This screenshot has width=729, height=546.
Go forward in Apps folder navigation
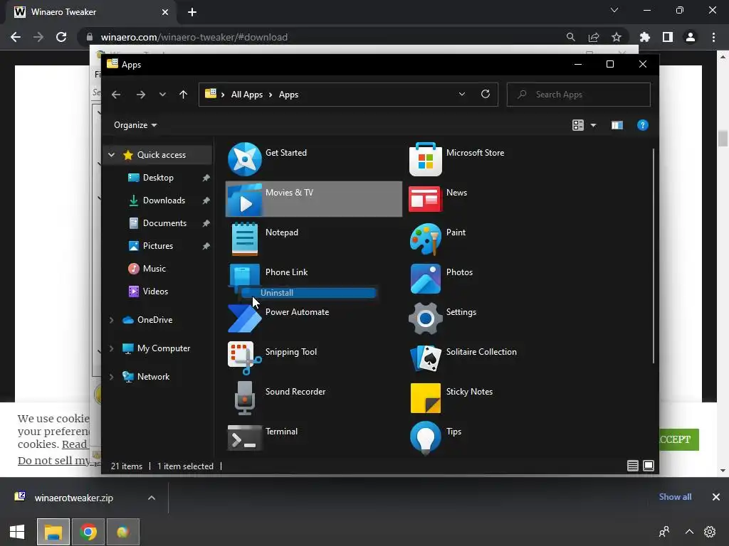coord(140,95)
